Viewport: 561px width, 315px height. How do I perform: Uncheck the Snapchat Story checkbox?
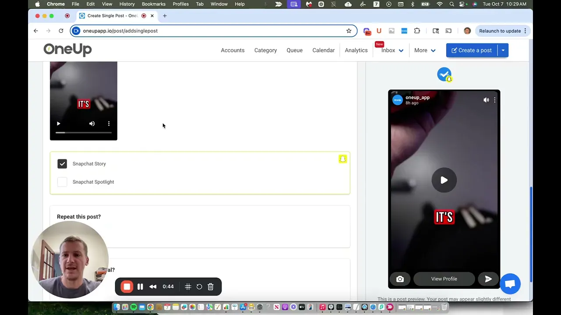62,164
